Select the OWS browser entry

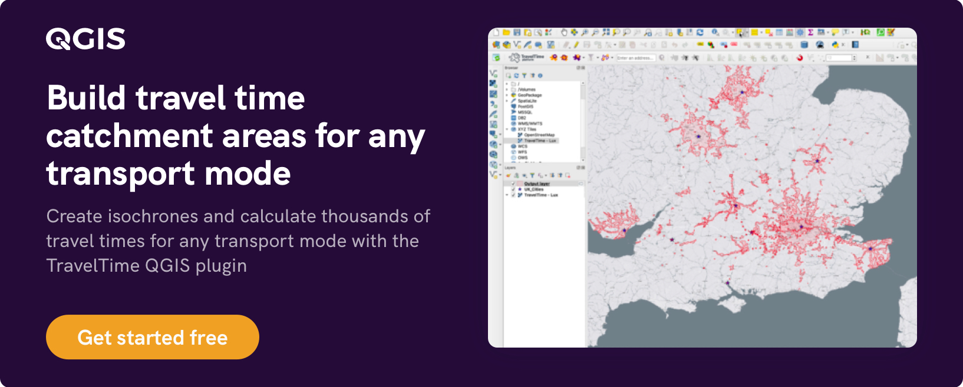pyautogui.click(x=523, y=158)
